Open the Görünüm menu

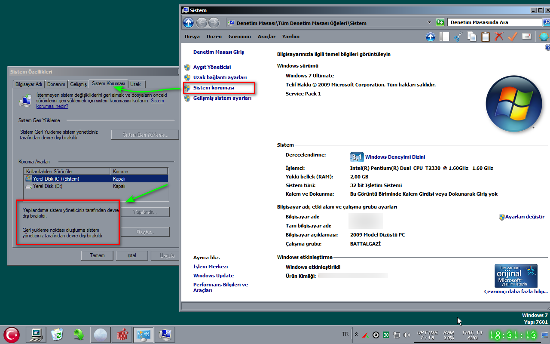[x=240, y=37]
